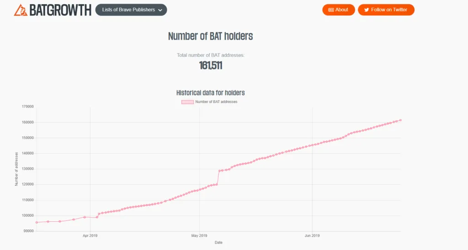Click the BATGROWTH triangle logo icon
The image size is (468, 250).
click(21, 10)
